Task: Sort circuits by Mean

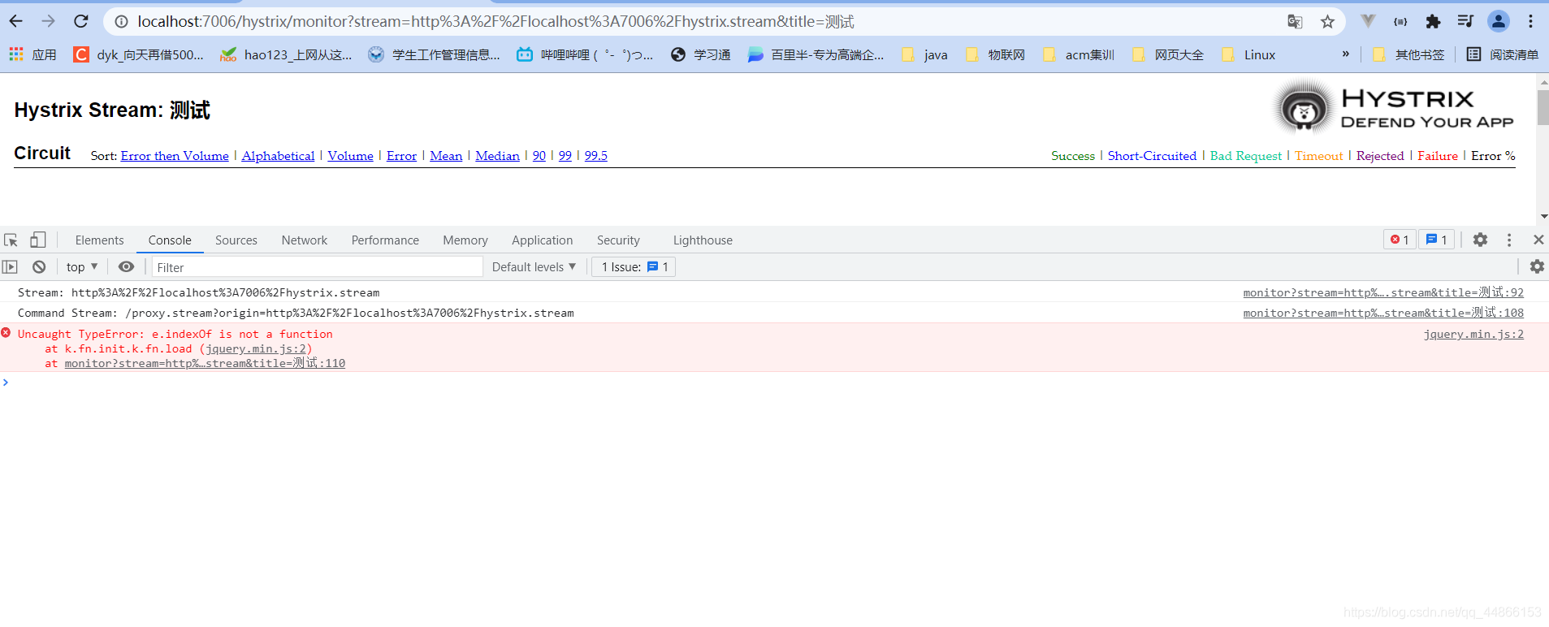Action: (x=446, y=156)
